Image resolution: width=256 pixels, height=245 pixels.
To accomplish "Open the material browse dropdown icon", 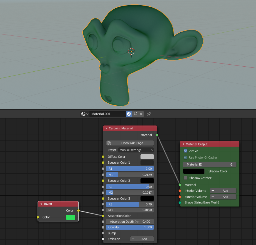I will click(x=84, y=114).
